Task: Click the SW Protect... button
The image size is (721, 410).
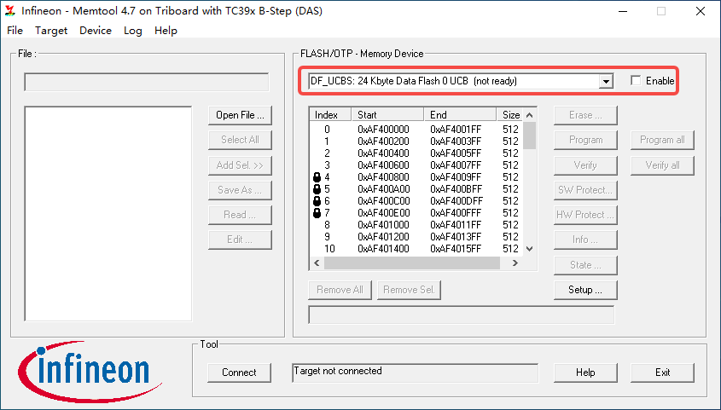Action: click(585, 190)
